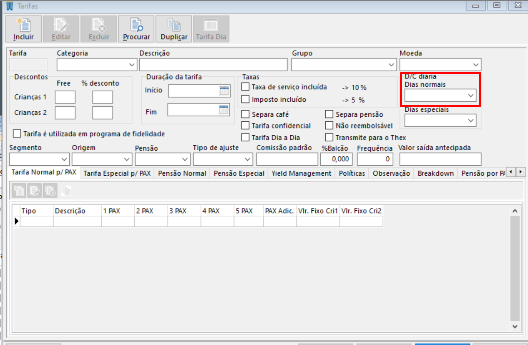Switch to the Pensão Normal tab

[182, 174]
